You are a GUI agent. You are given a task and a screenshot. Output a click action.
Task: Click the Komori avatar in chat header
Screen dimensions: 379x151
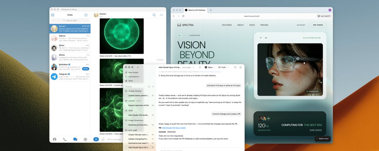[x=96, y=15]
